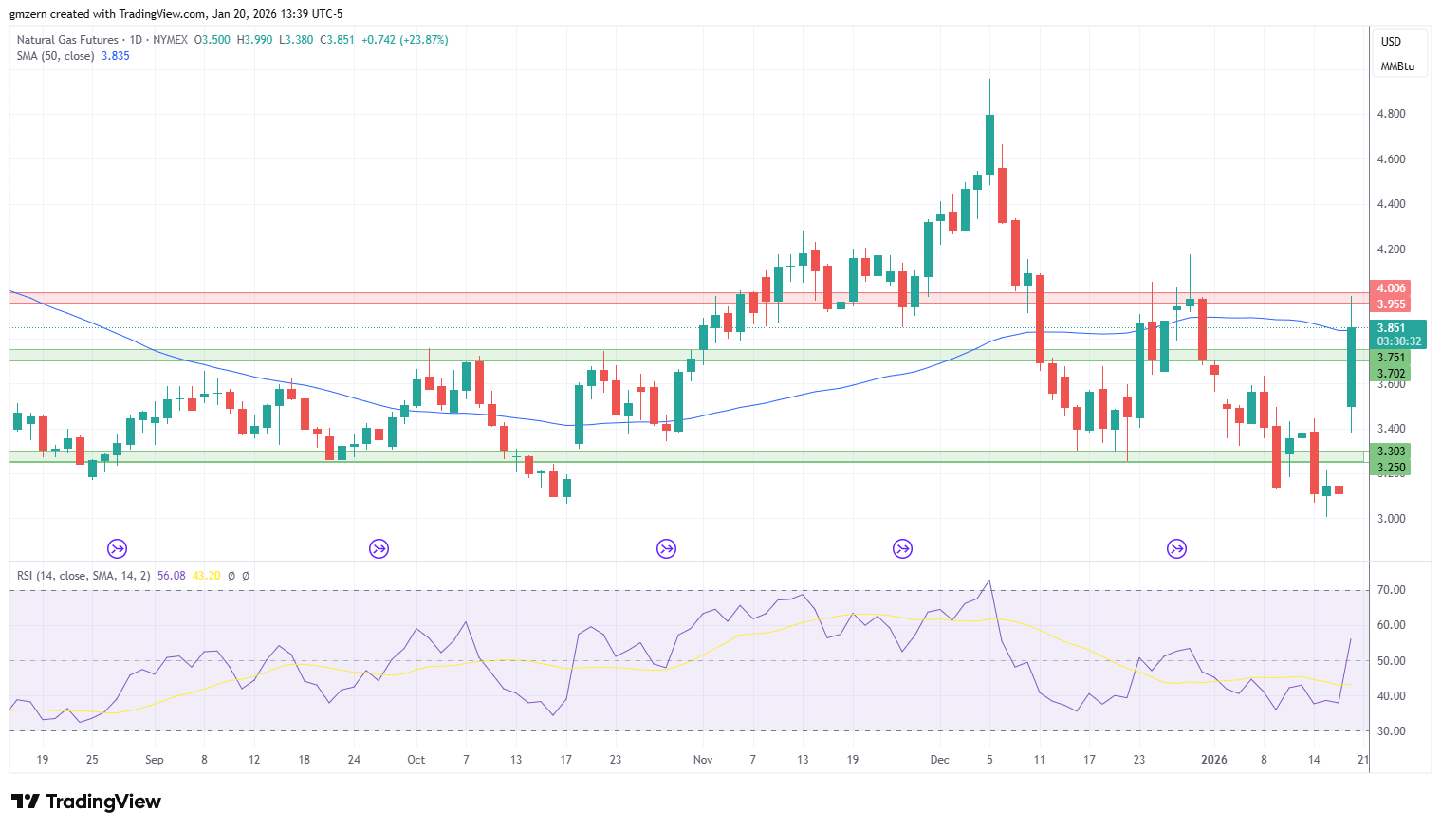The image size is (1441, 830).
Task: Click the SMA value 3.835
Action: 116,56
